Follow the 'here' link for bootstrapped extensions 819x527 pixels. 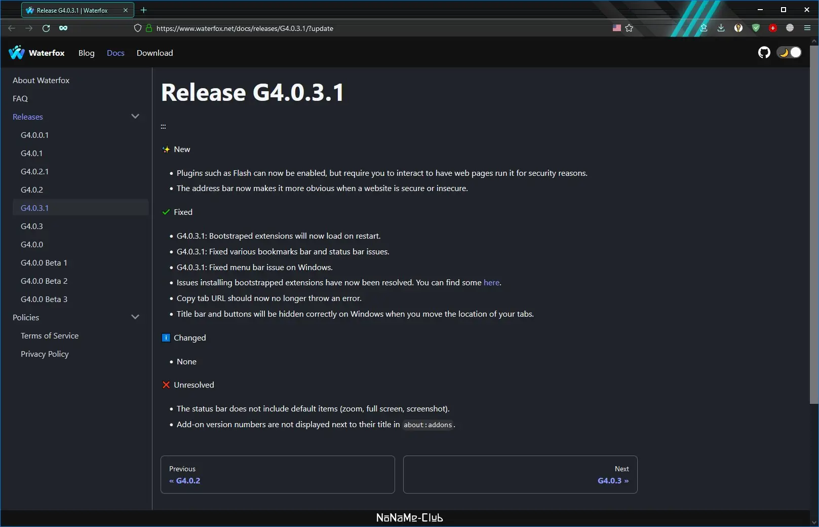491,283
